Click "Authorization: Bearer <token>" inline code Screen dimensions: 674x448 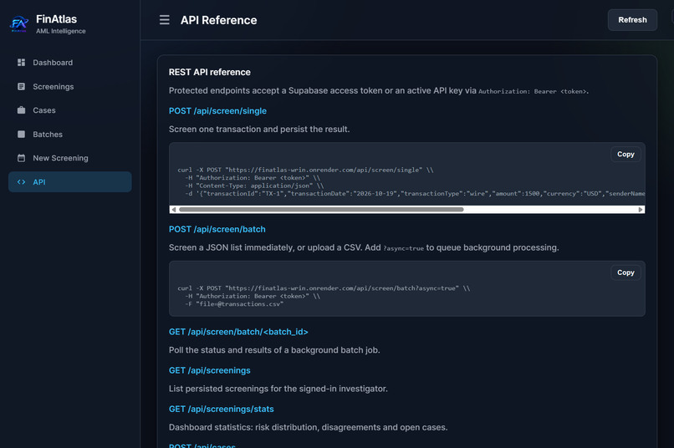tap(533, 91)
